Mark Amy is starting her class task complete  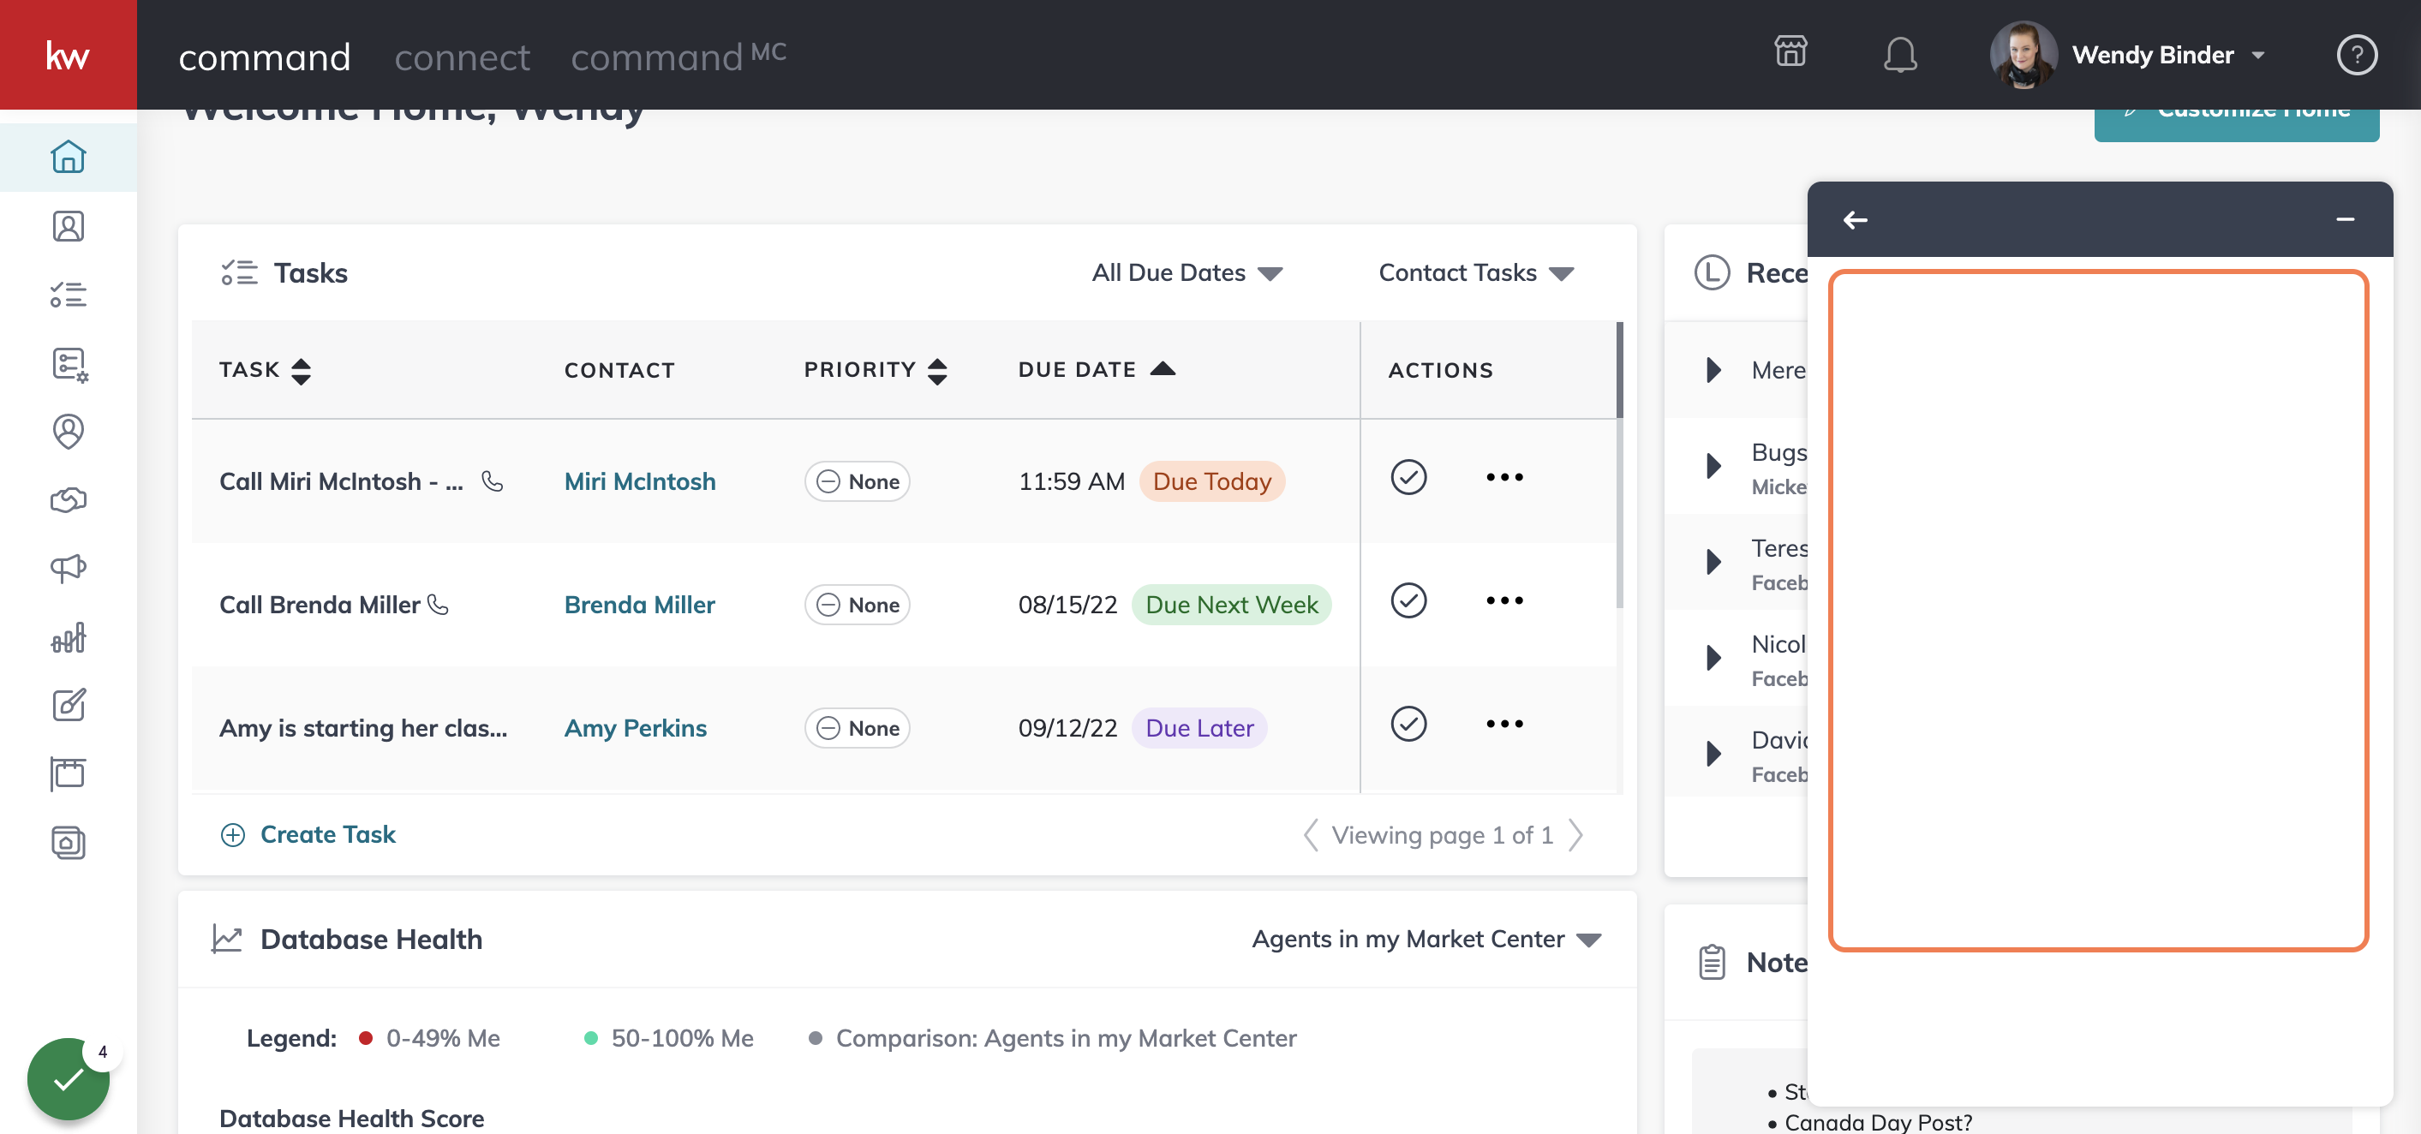pos(1408,724)
